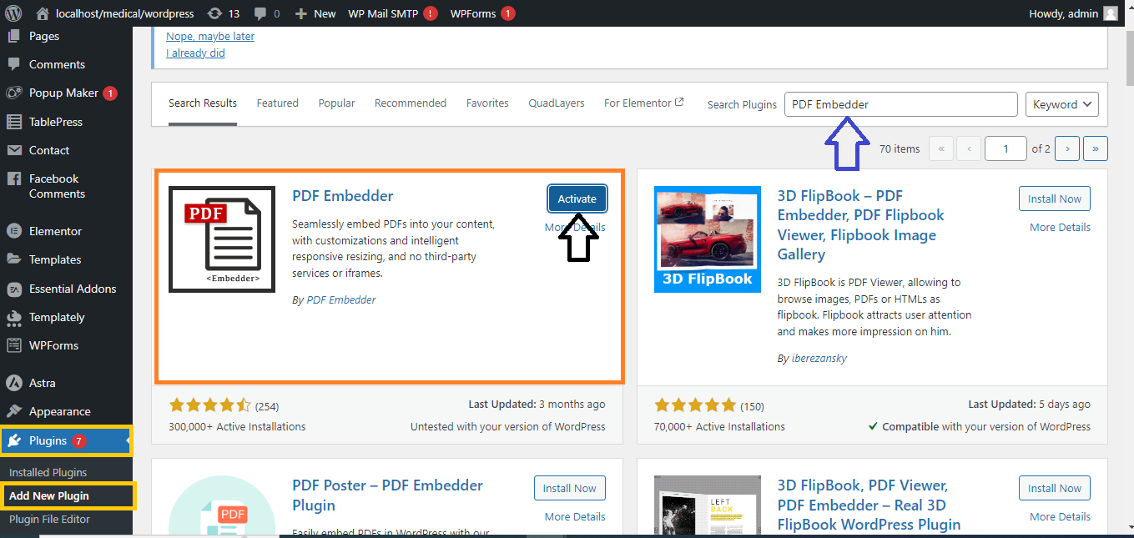The height and width of the screenshot is (538, 1134).
Task: Click the 'Nope, maybe later' link
Action: [210, 37]
